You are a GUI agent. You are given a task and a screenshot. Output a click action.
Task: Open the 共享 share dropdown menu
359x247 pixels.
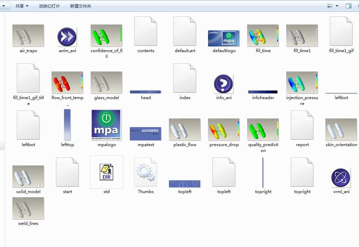pos(22,6)
